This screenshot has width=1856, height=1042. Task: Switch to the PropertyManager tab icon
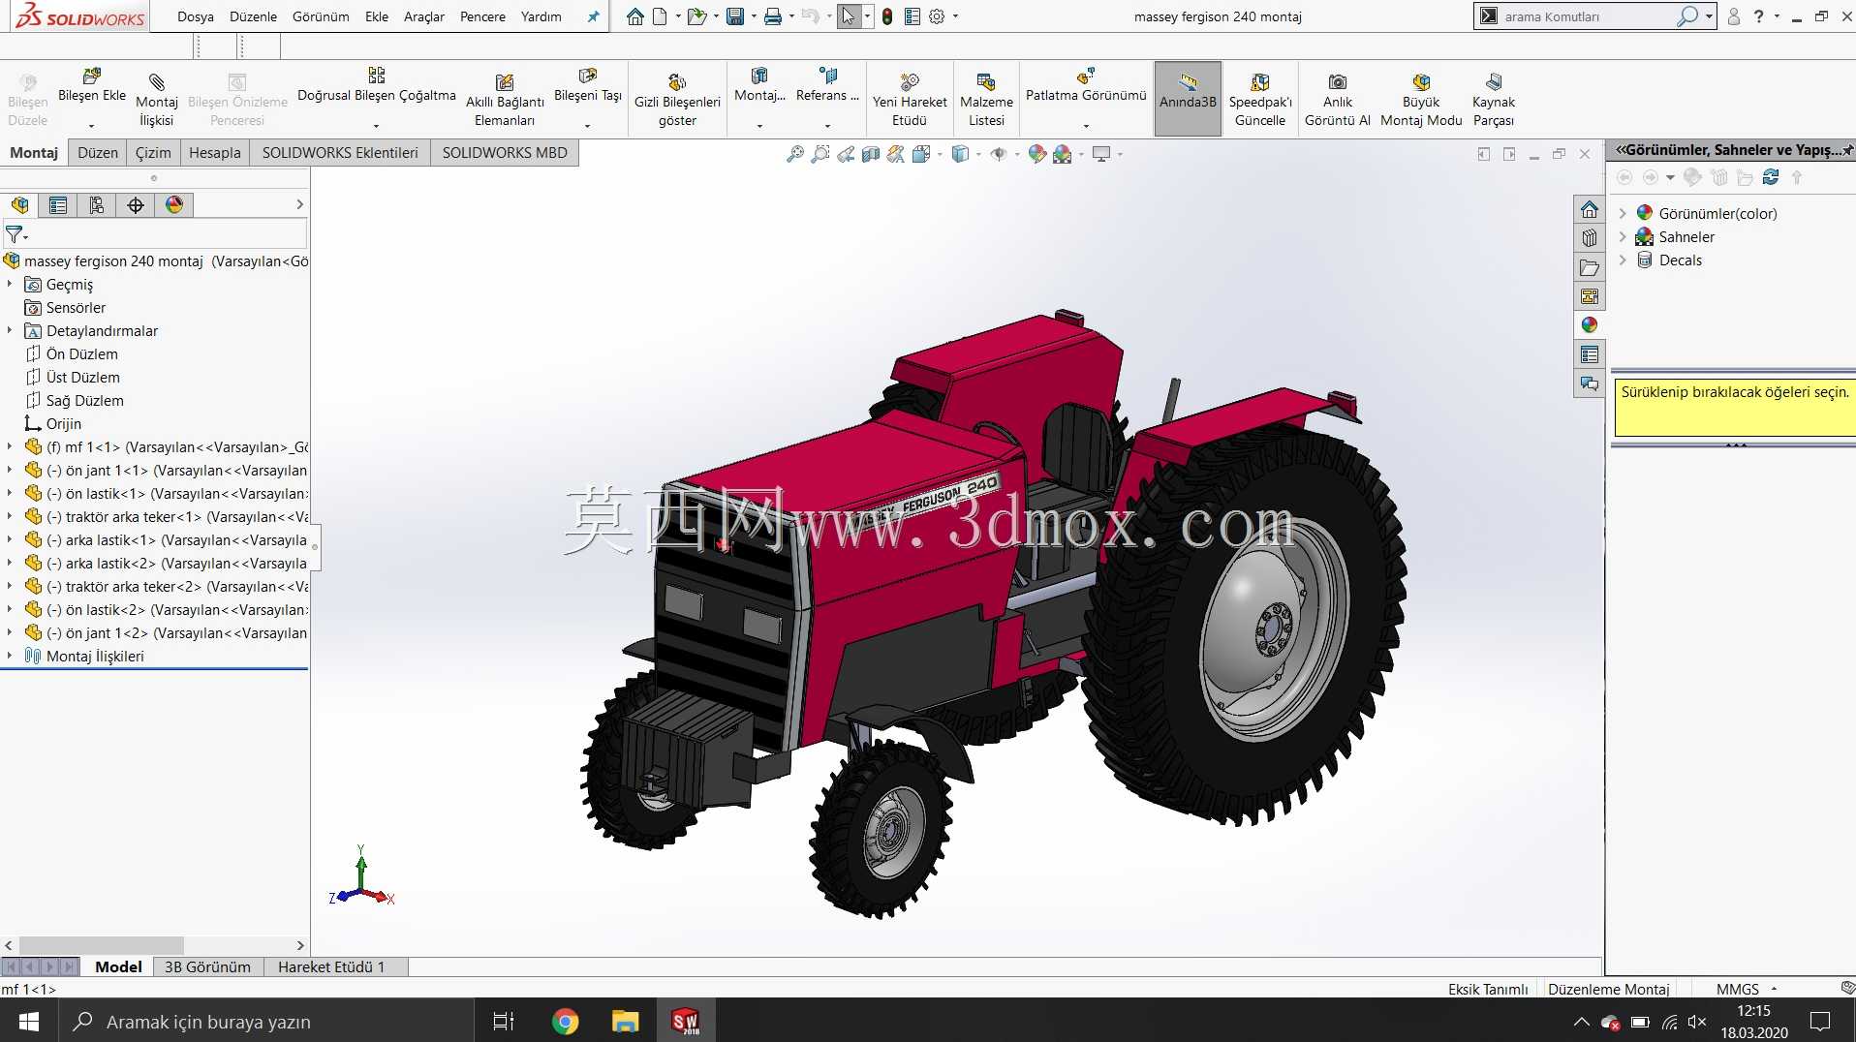point(58,205)
